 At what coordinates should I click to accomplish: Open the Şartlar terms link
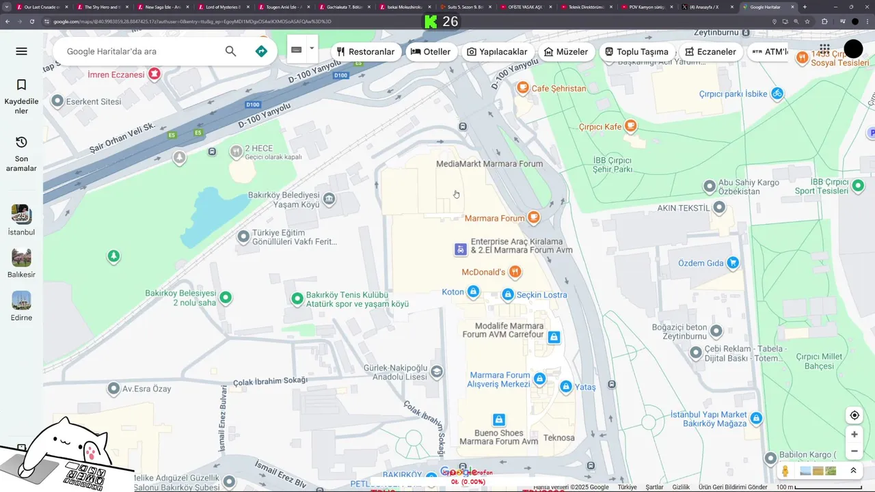(x=654, y=487)
